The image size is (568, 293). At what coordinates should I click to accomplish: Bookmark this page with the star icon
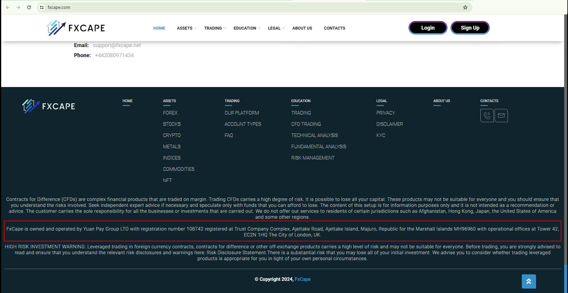465,7
